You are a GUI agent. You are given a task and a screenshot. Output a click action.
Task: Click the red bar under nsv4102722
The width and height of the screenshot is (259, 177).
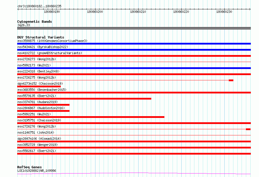[134, 56]
